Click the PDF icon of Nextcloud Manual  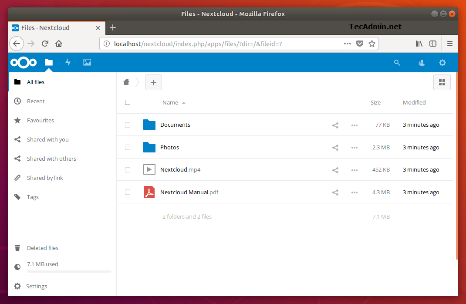click(x=149, y=192)
